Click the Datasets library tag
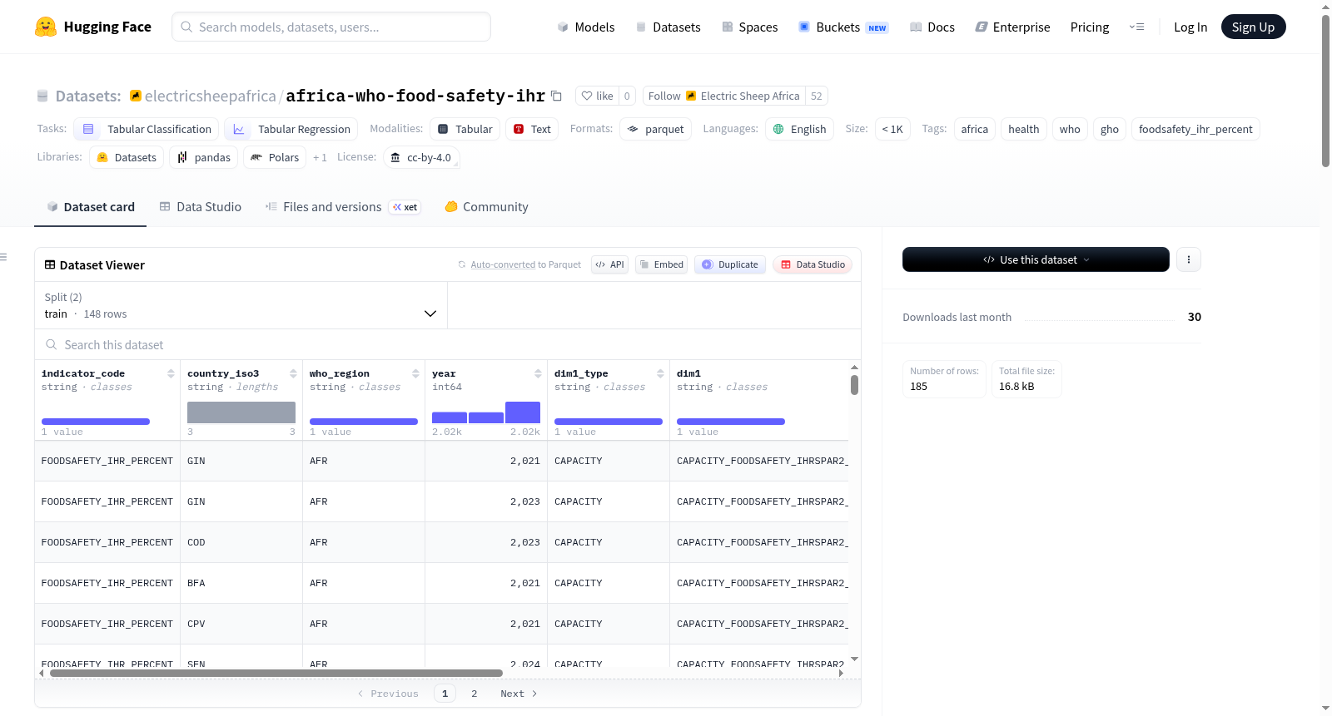This screenshot has height=716, width=1332. click(x=127, y=157)
